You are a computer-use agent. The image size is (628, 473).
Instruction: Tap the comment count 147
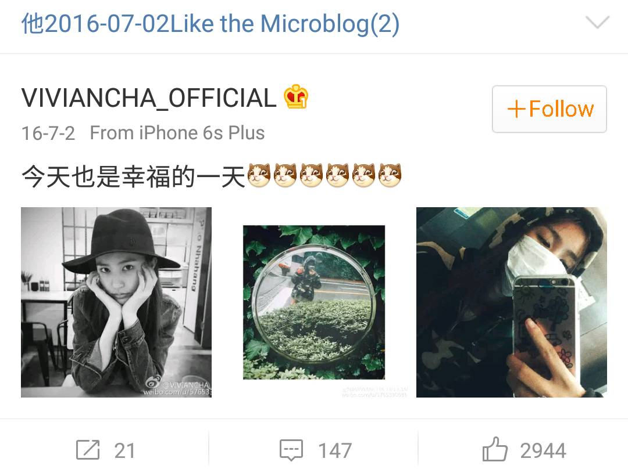point(335,450)
